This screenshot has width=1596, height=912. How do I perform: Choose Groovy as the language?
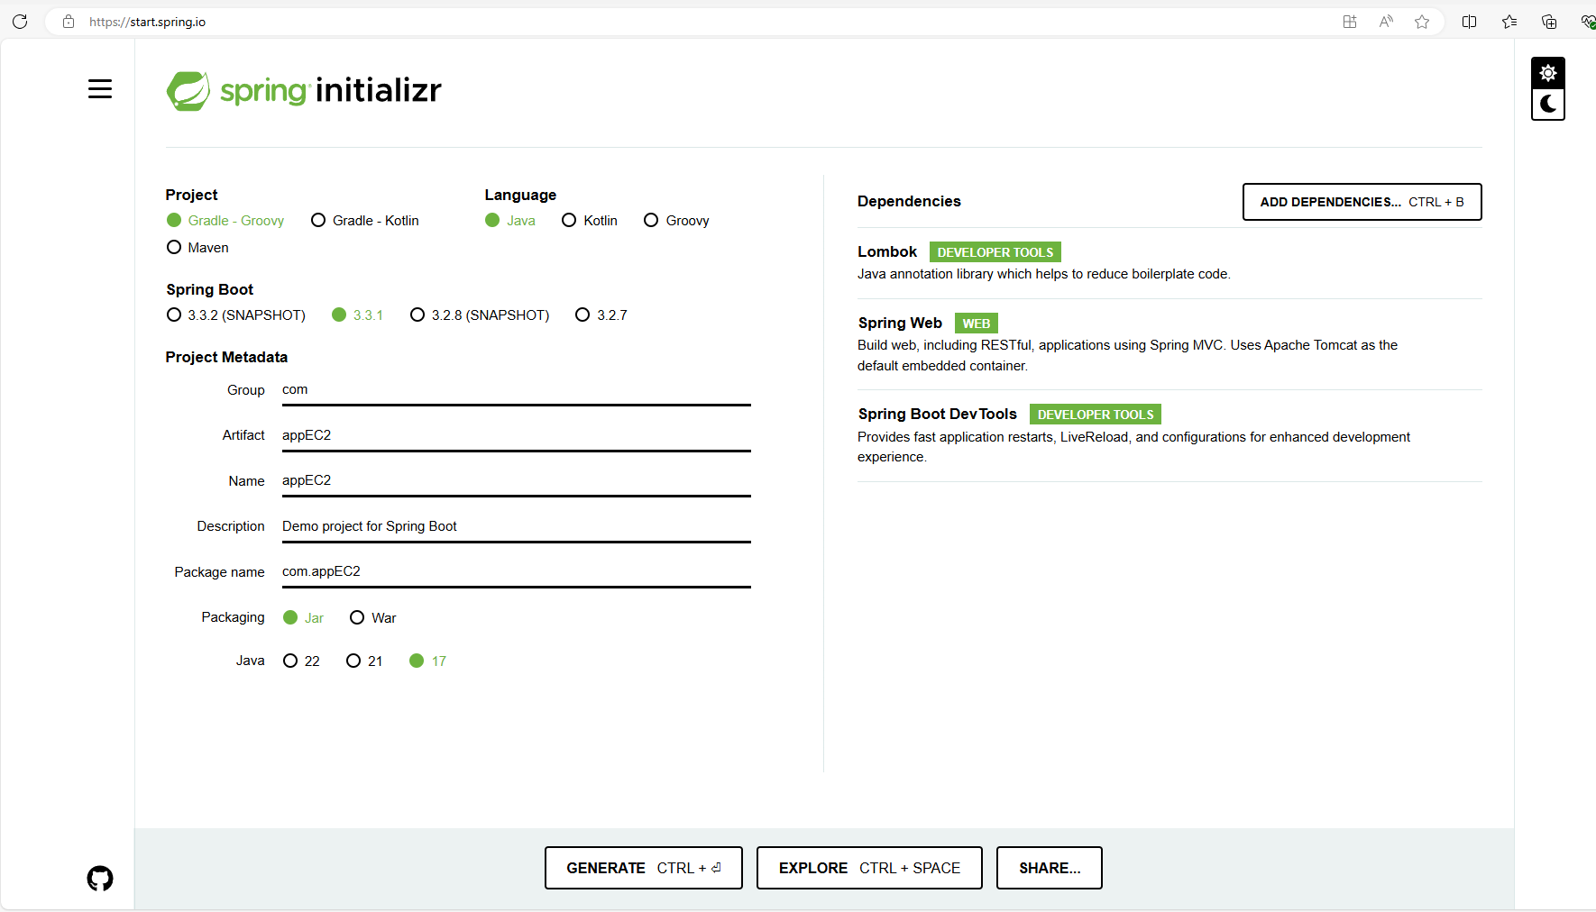click(676, 221)
